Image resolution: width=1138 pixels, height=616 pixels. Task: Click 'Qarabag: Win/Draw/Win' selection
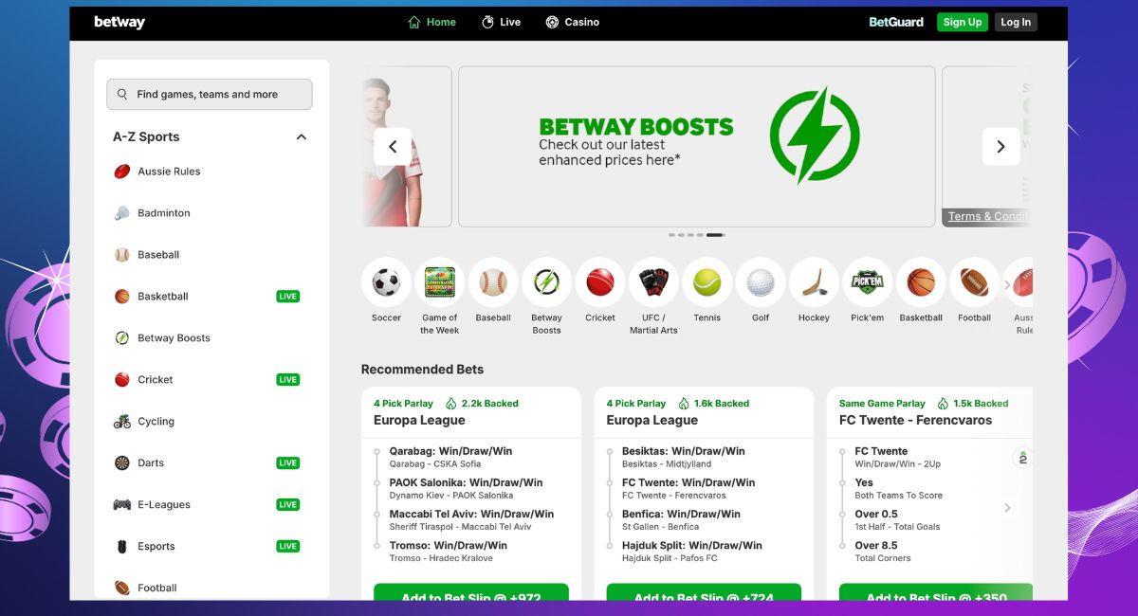450,451
